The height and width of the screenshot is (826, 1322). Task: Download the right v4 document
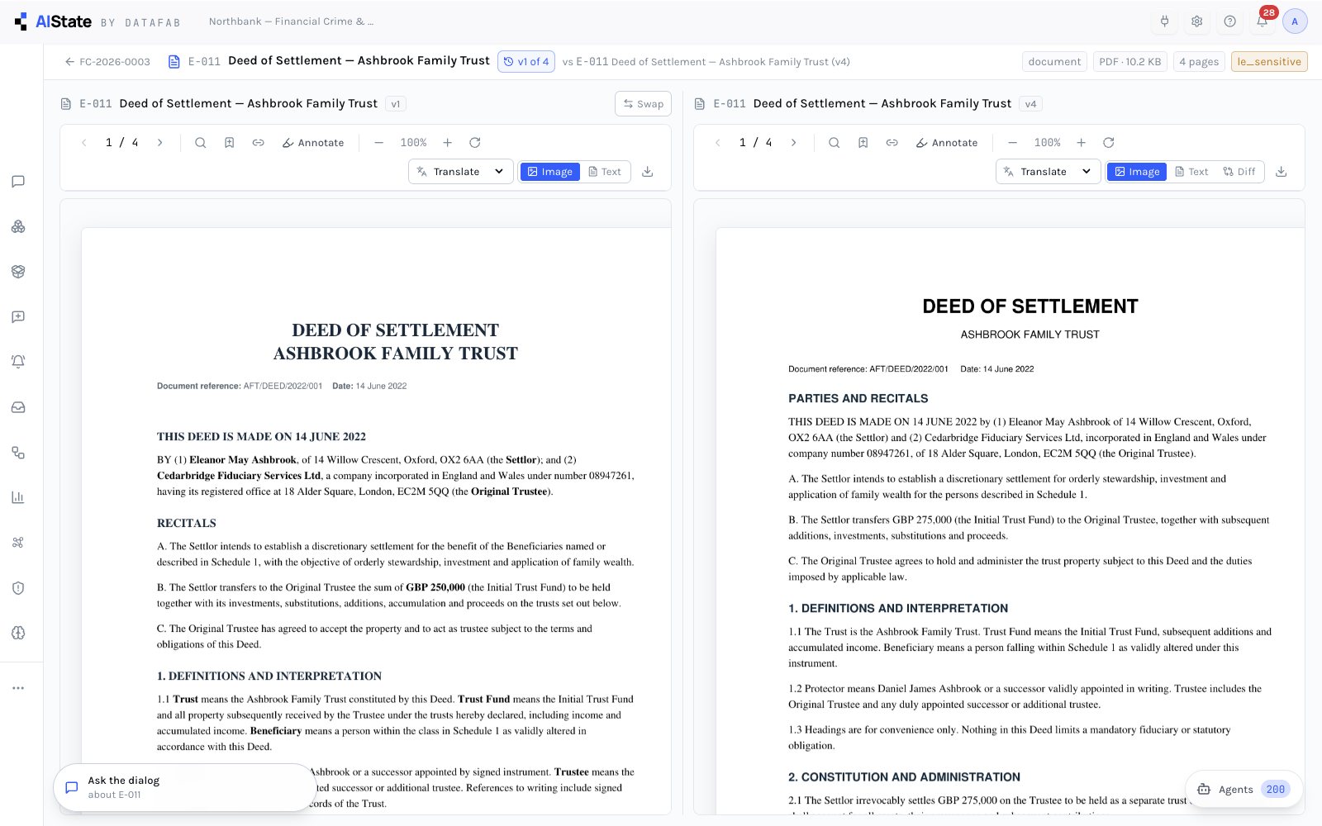click(1282, 172)
